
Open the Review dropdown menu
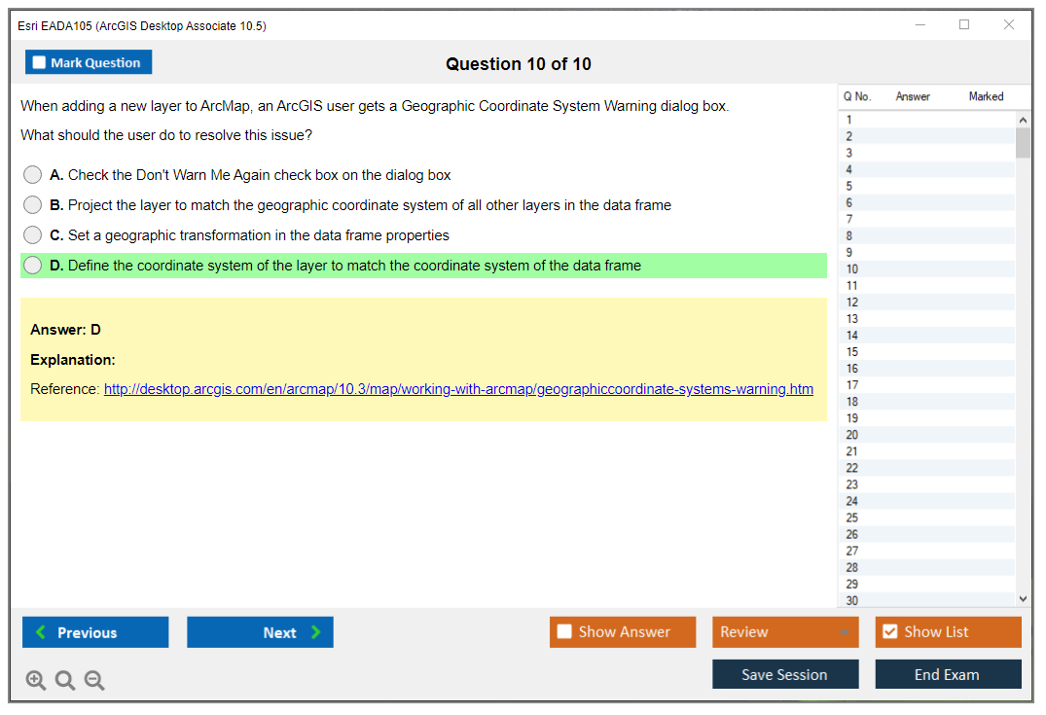point(785,632)
